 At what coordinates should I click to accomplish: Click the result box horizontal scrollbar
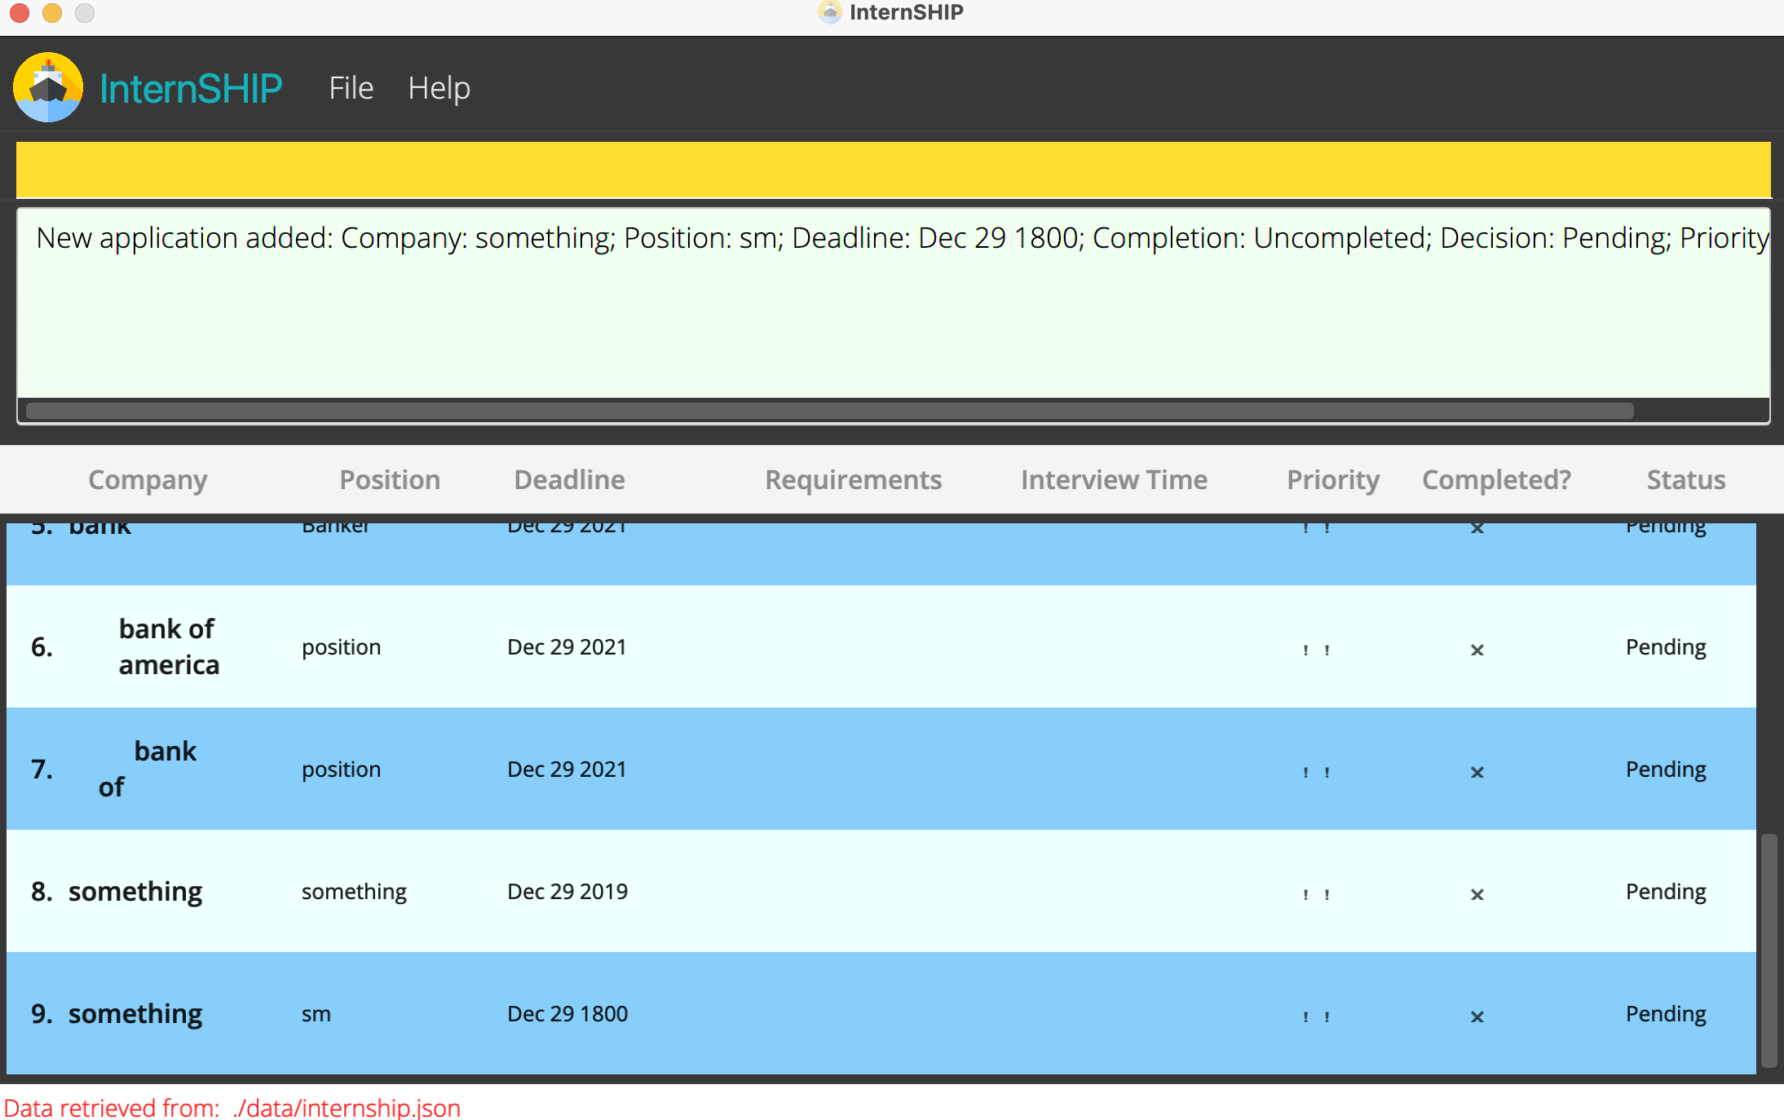pyautogui.click(x=829, y=410)
